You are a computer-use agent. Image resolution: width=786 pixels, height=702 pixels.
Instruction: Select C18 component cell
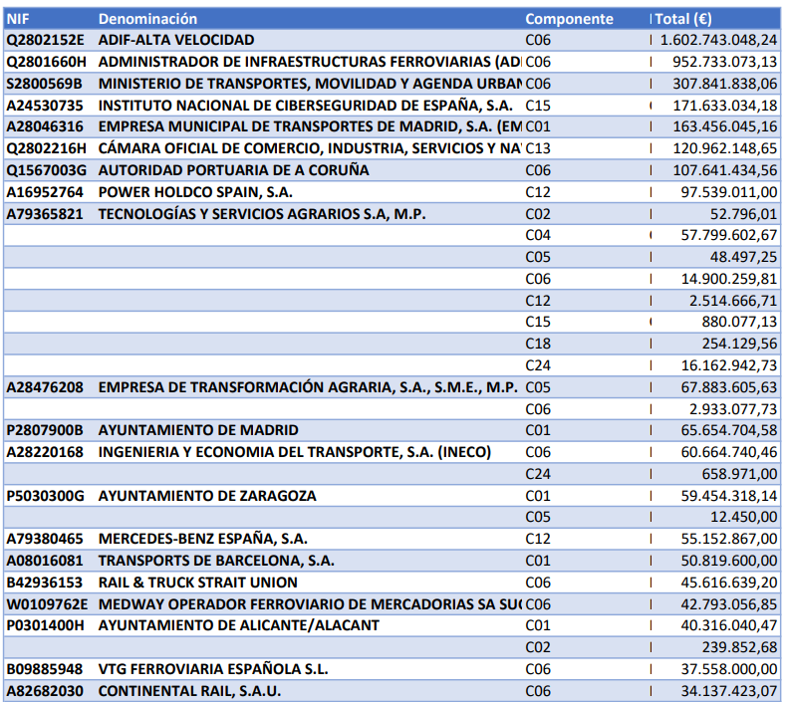tap(538, 344)
